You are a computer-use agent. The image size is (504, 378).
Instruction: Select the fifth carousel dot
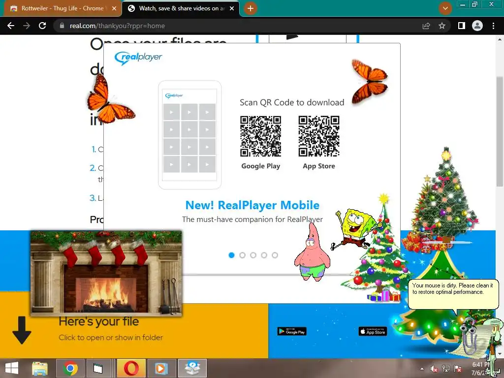[275, 255]
